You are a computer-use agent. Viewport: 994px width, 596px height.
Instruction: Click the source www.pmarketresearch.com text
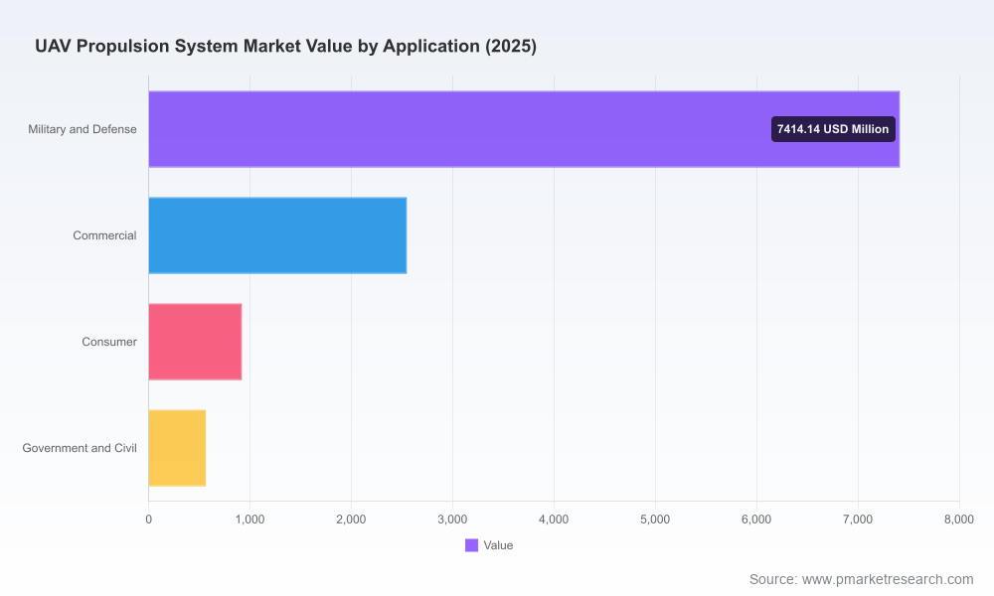pos(861,579)
